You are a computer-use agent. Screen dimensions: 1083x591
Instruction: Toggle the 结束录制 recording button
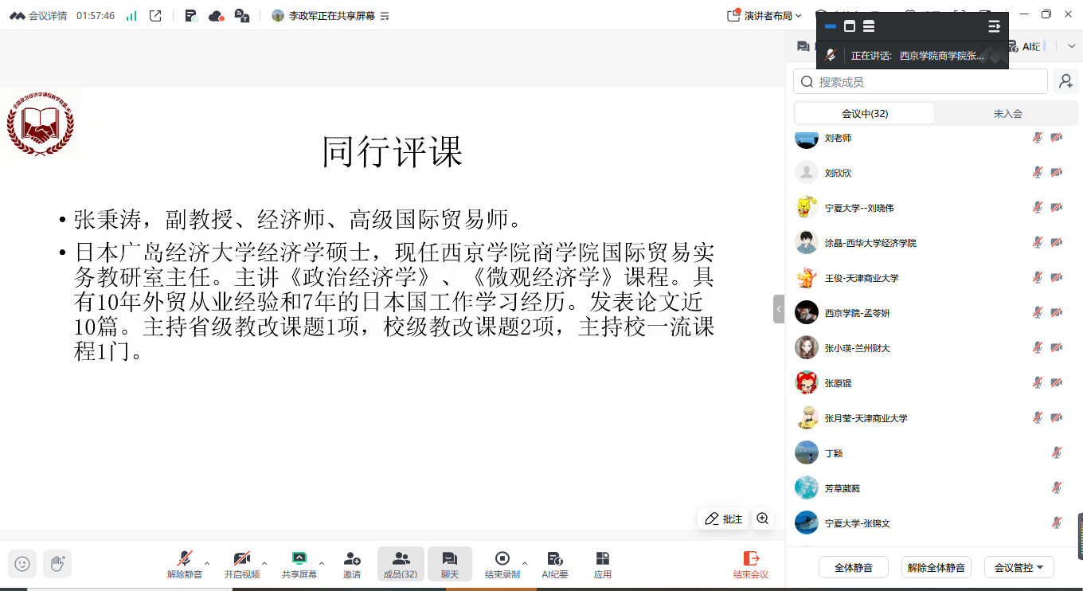pos(502,564)
